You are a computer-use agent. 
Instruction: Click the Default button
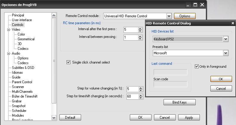click(x=70, y=118)
